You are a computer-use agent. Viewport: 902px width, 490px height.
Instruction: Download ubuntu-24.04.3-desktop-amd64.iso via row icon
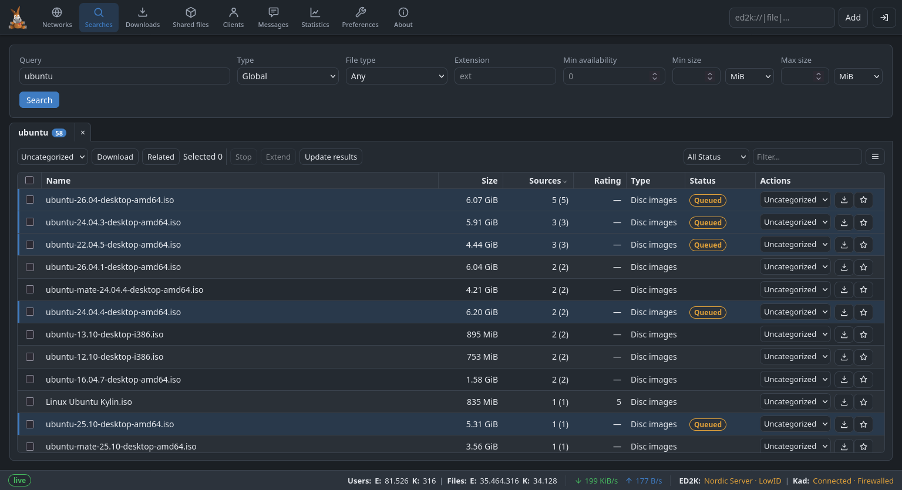click(x=844, y=222)
